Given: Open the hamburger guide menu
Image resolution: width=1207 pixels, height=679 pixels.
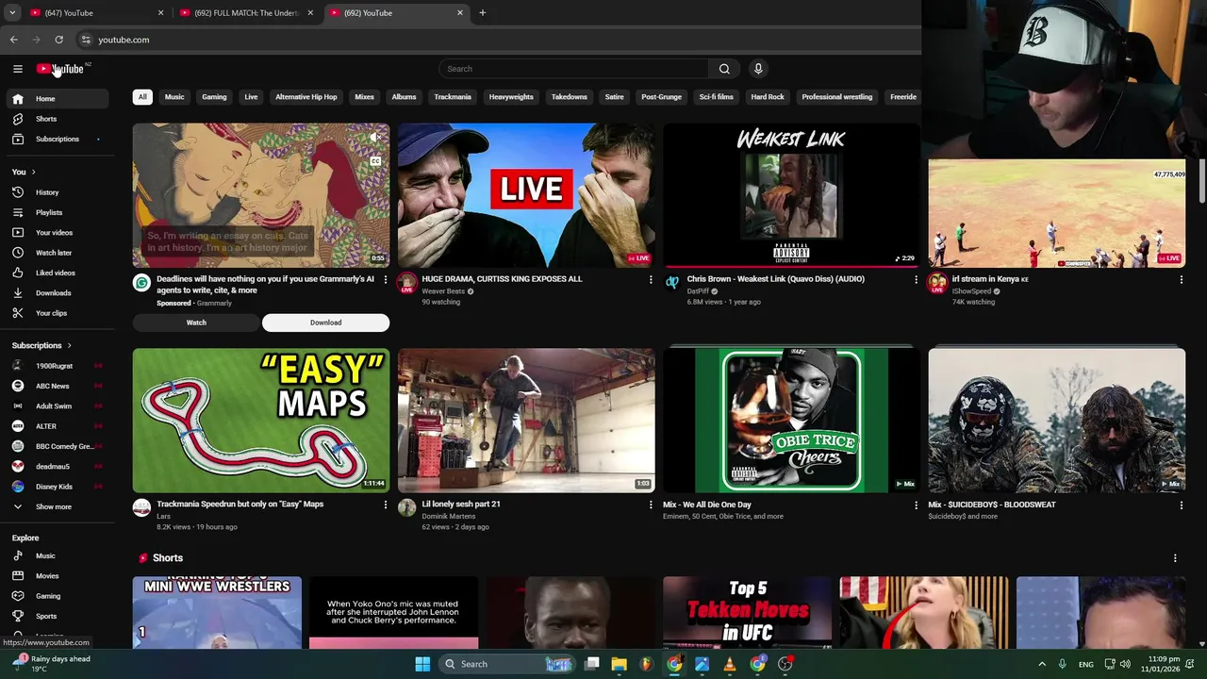Looking at the screenshot, I should pyautogui.click(x=17, y=68).
